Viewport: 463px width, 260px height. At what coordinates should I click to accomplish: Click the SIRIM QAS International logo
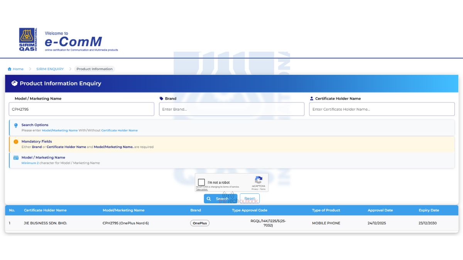(x=28, y=40)
